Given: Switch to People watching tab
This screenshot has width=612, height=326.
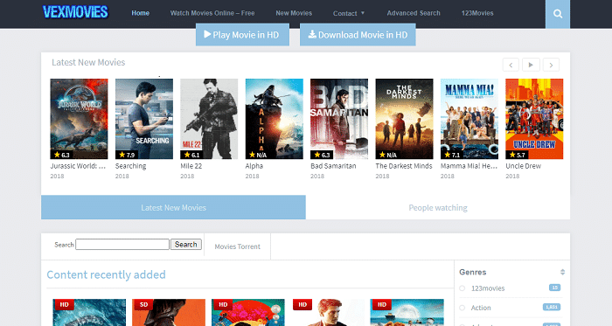Looking at the screenshot, I should (x=438, y=207).
